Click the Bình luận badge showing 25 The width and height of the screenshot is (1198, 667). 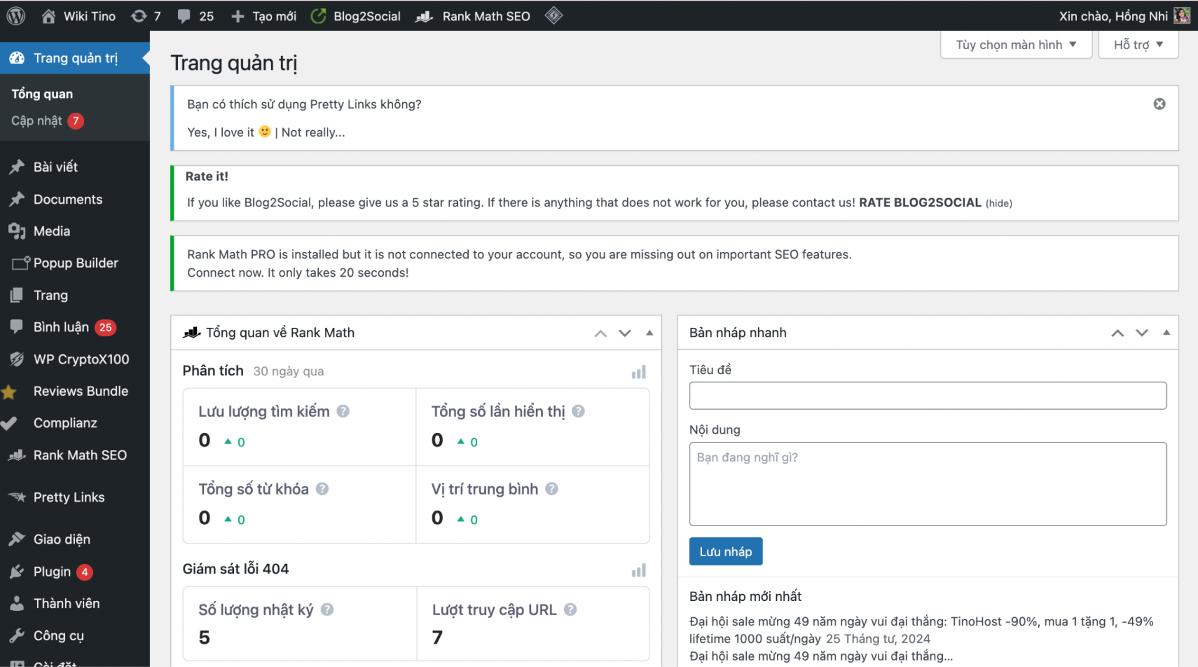(x=105, y=327)
